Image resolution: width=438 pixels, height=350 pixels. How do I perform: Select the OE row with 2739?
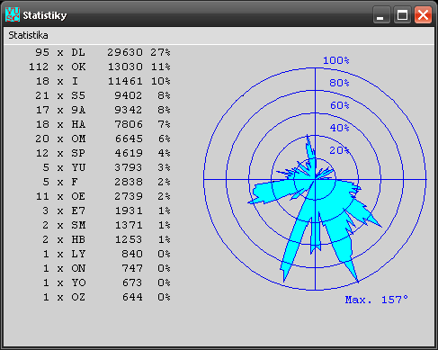click(103, 196)
